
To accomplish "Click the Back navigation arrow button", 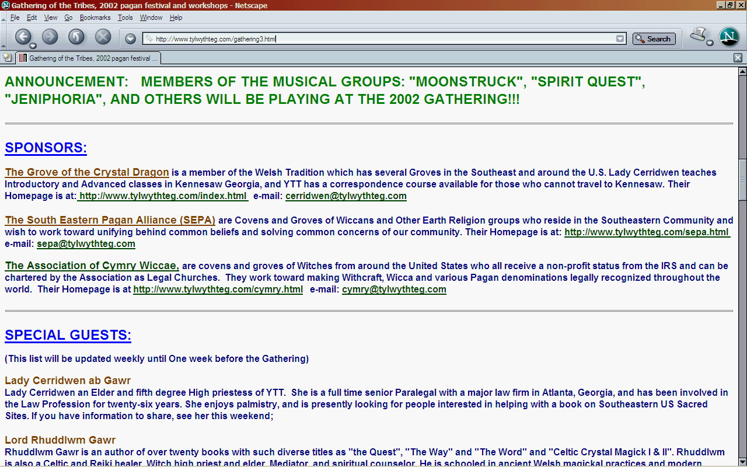I will [x=23, y=37].
